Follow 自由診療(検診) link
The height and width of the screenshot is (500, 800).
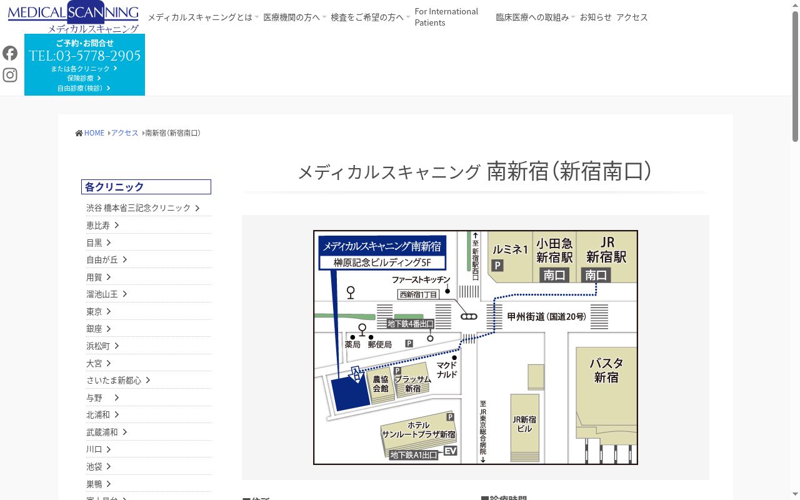click(x=84, y=88)
